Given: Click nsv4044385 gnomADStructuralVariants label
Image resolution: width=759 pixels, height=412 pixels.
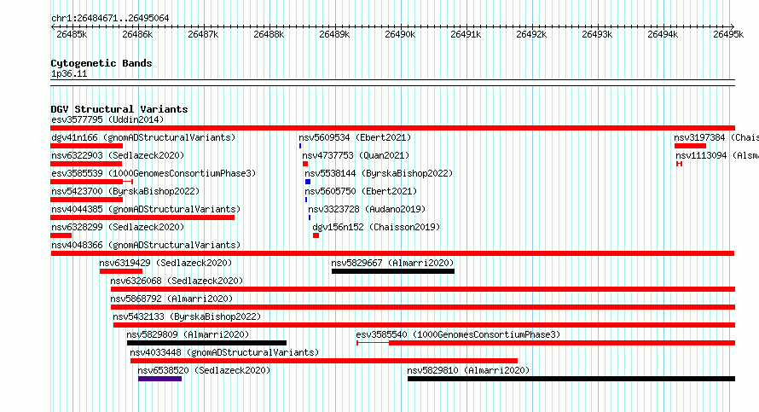Looking at the screenshot, I should [146, 209].
